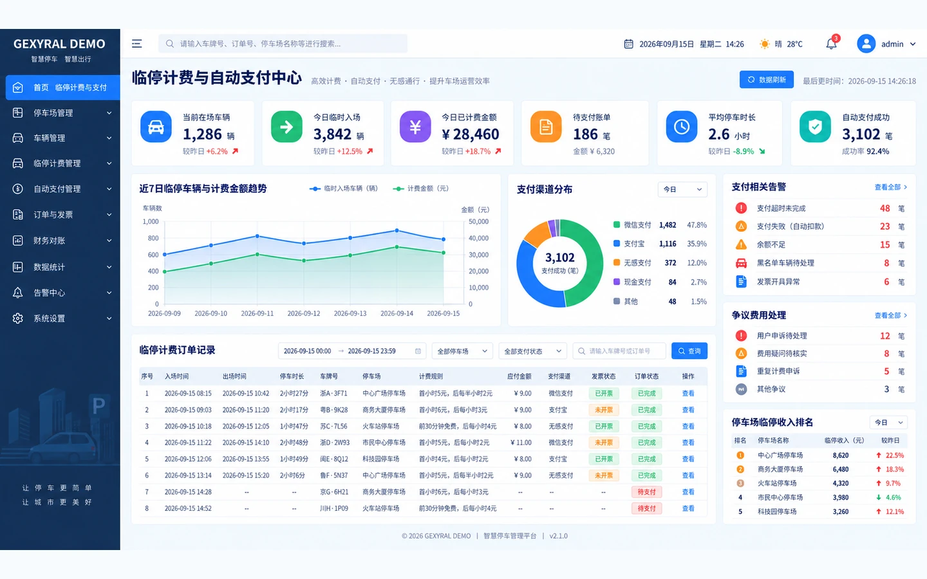Click the purple yen icon on 今日已计费金额 card
927x579 pixels.
(415, 127)
